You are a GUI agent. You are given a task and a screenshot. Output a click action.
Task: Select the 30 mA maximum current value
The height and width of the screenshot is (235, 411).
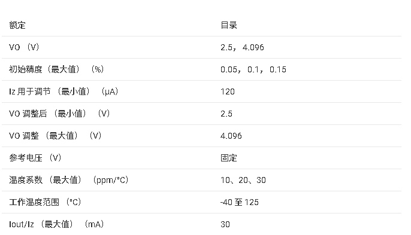tap(225, 224)
